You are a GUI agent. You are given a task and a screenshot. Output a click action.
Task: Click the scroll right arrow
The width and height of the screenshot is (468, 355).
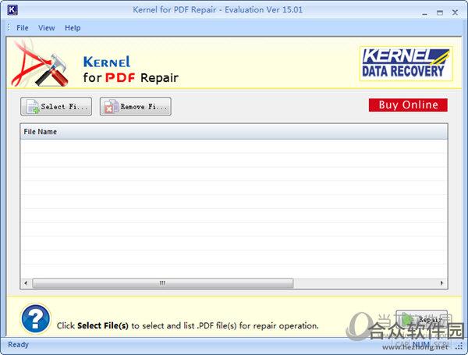441,282
